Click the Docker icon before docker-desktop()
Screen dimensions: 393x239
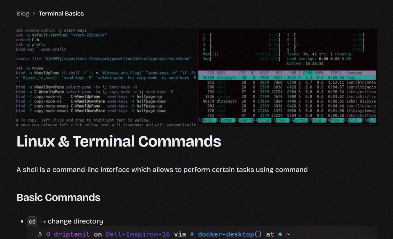click(192, 234)
